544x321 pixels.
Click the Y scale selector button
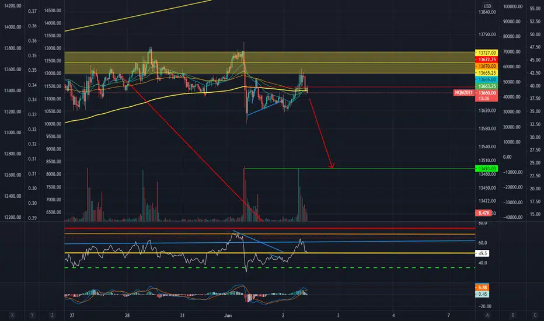[32, 315]
